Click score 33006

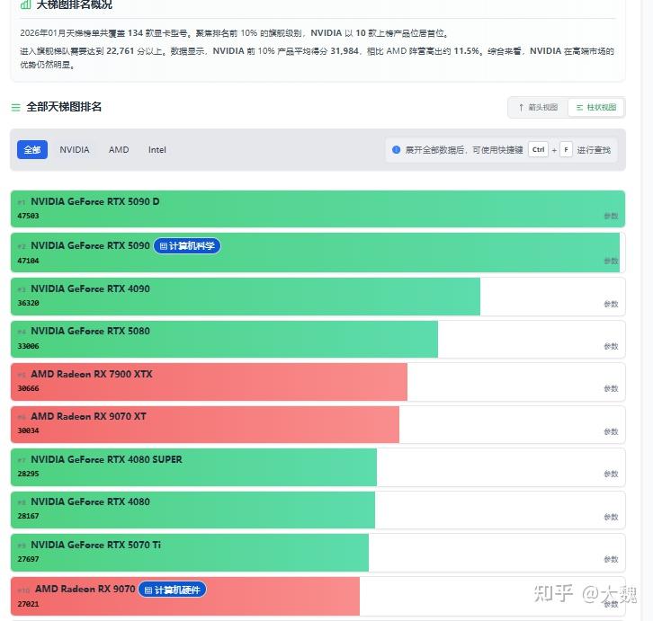pos(28,346)
